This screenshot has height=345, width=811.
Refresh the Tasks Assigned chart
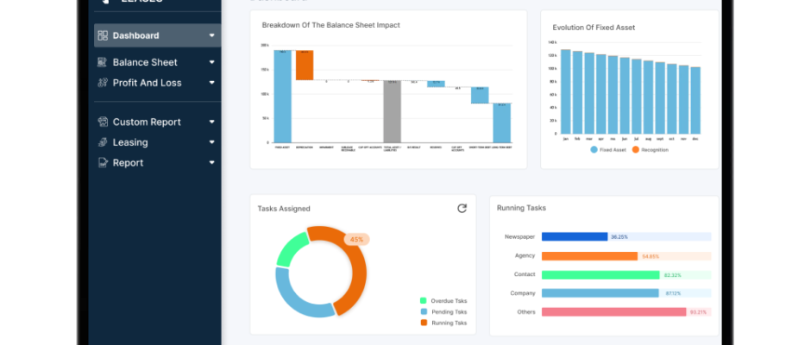[462, 208]
